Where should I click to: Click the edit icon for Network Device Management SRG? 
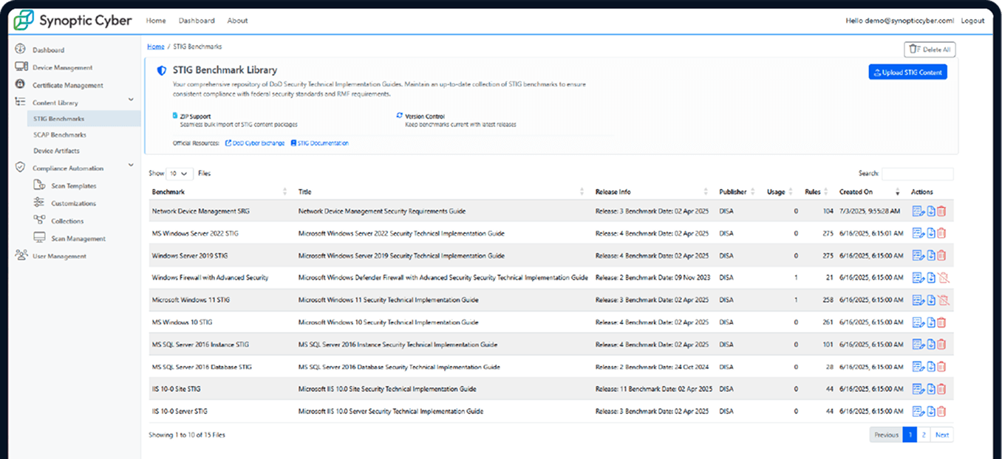918,212
